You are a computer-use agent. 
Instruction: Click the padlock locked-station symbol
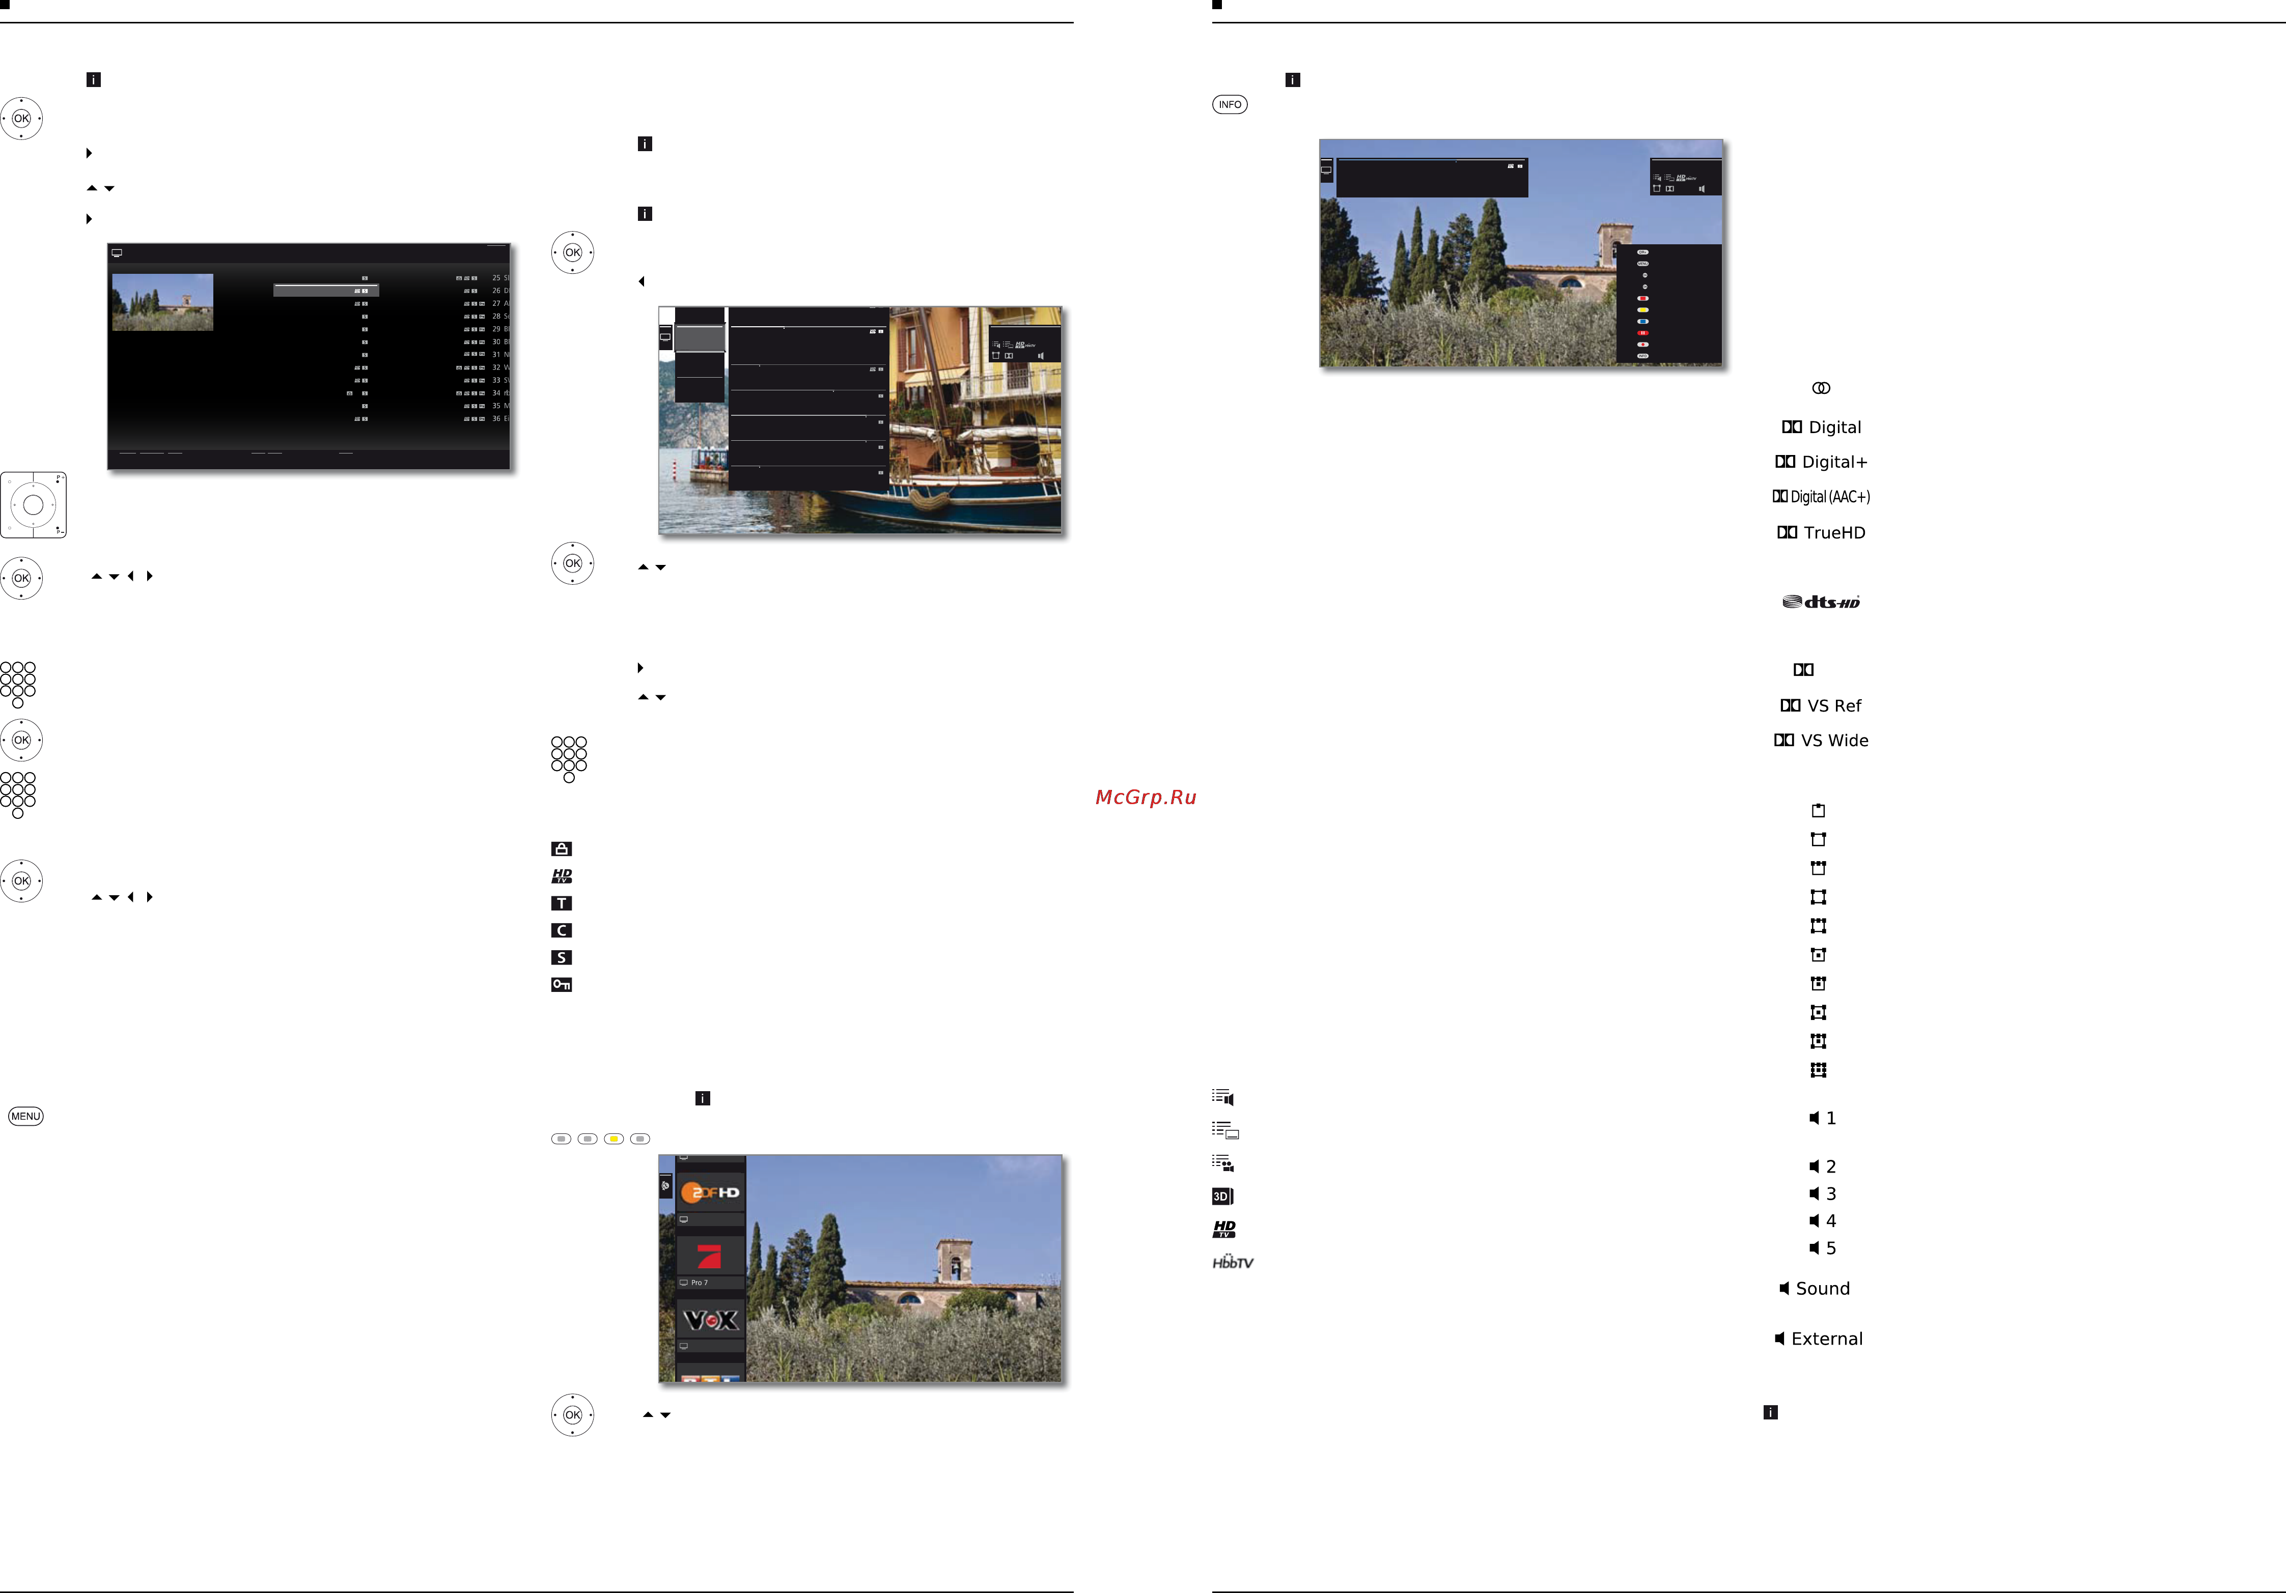(562, 849)
